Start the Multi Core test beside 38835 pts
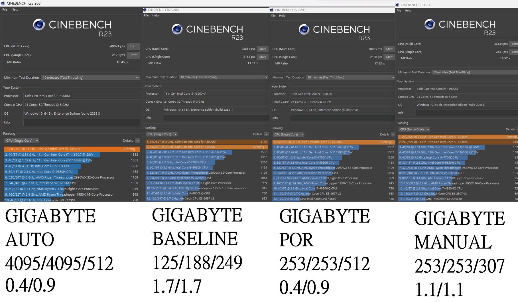This screenshot has height=302, width=518. [x=389, y=49]
